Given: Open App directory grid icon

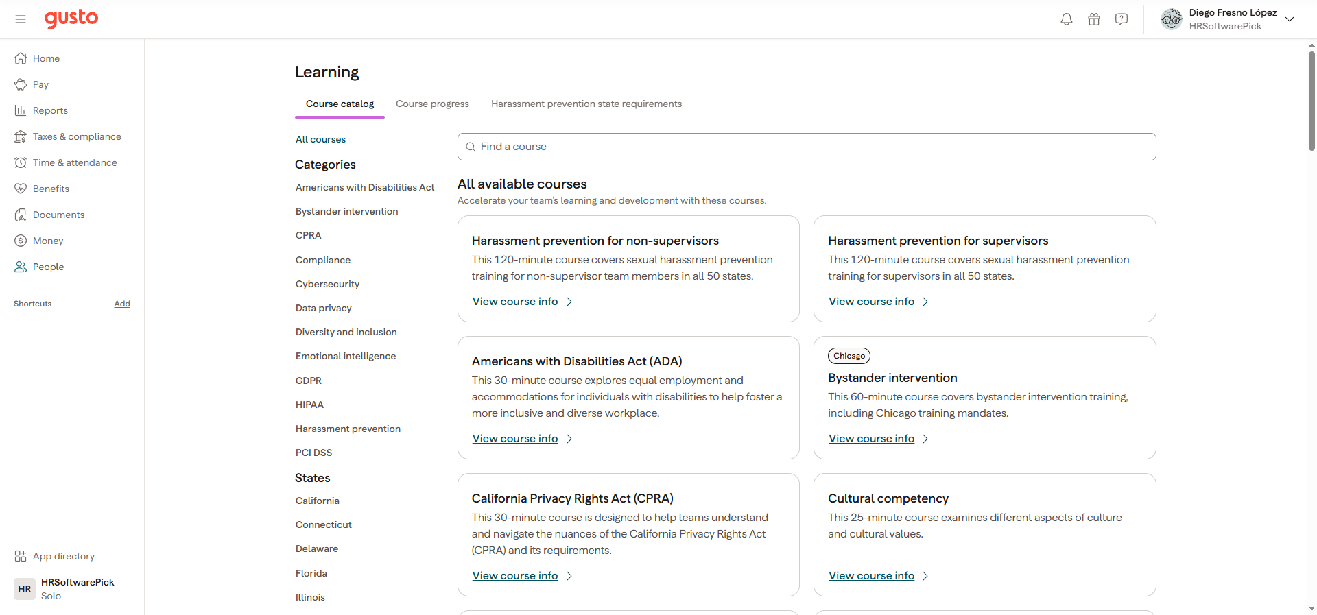Looking at the screenshot, I should pyautogui.click(x=21, y=556).
